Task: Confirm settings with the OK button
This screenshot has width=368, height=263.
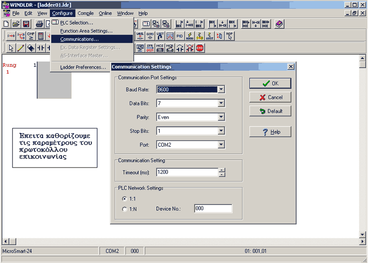Action: [x=270, y=83]
